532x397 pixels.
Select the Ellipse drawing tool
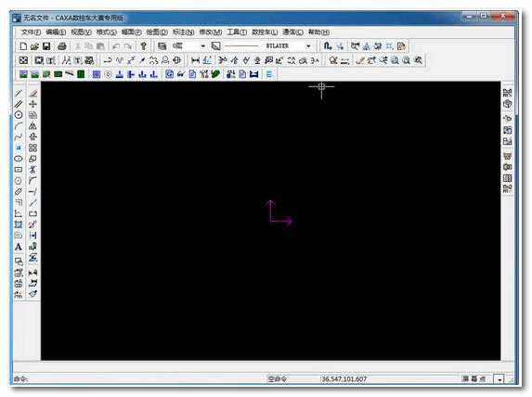[x=19, y=159]
